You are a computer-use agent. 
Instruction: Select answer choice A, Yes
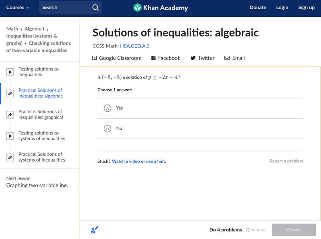pos(107,108)
